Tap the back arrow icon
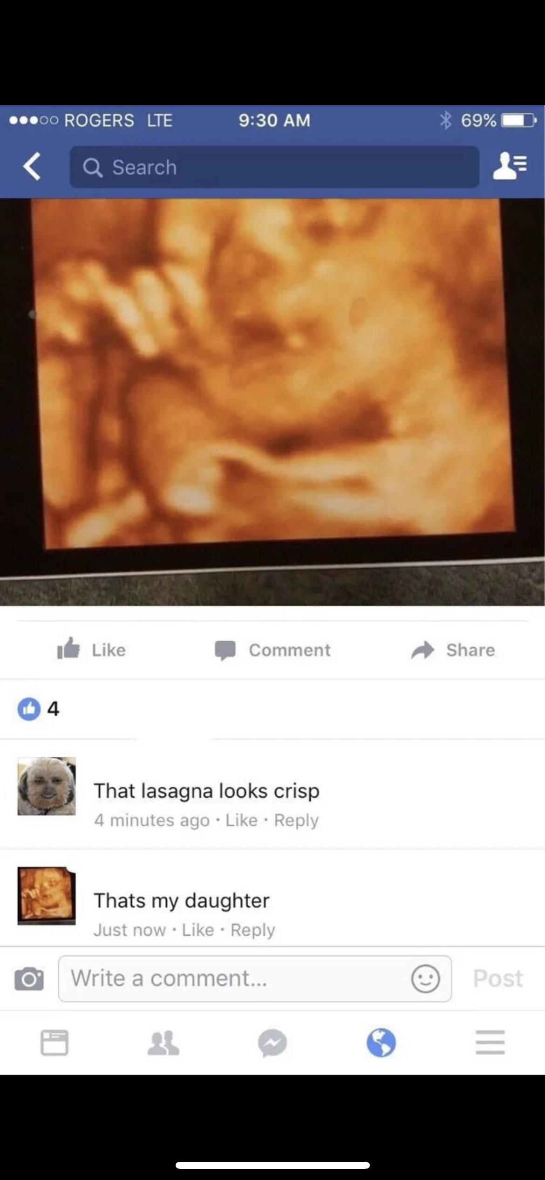 (x=32, y=167)
